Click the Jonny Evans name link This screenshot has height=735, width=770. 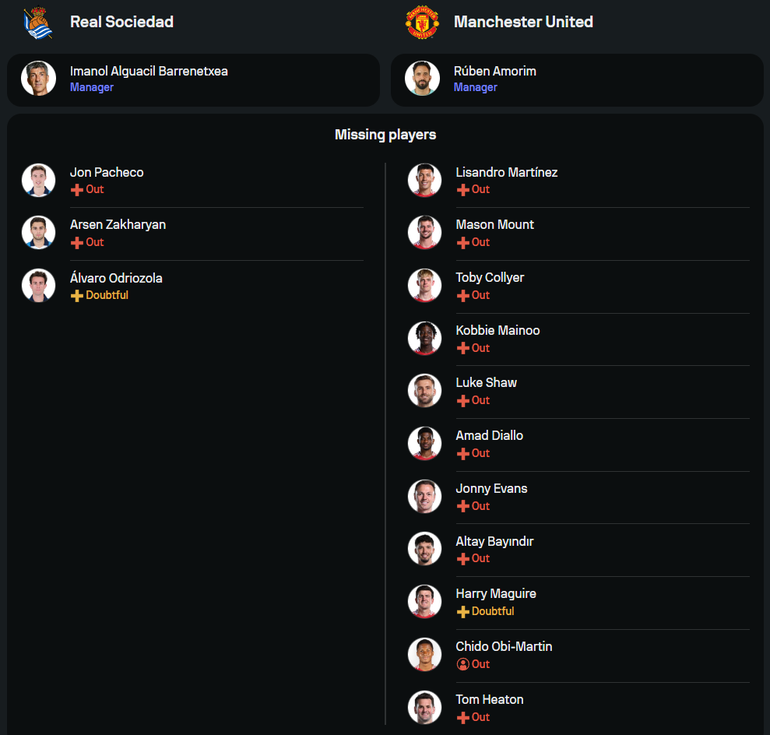tap(491, 488)
